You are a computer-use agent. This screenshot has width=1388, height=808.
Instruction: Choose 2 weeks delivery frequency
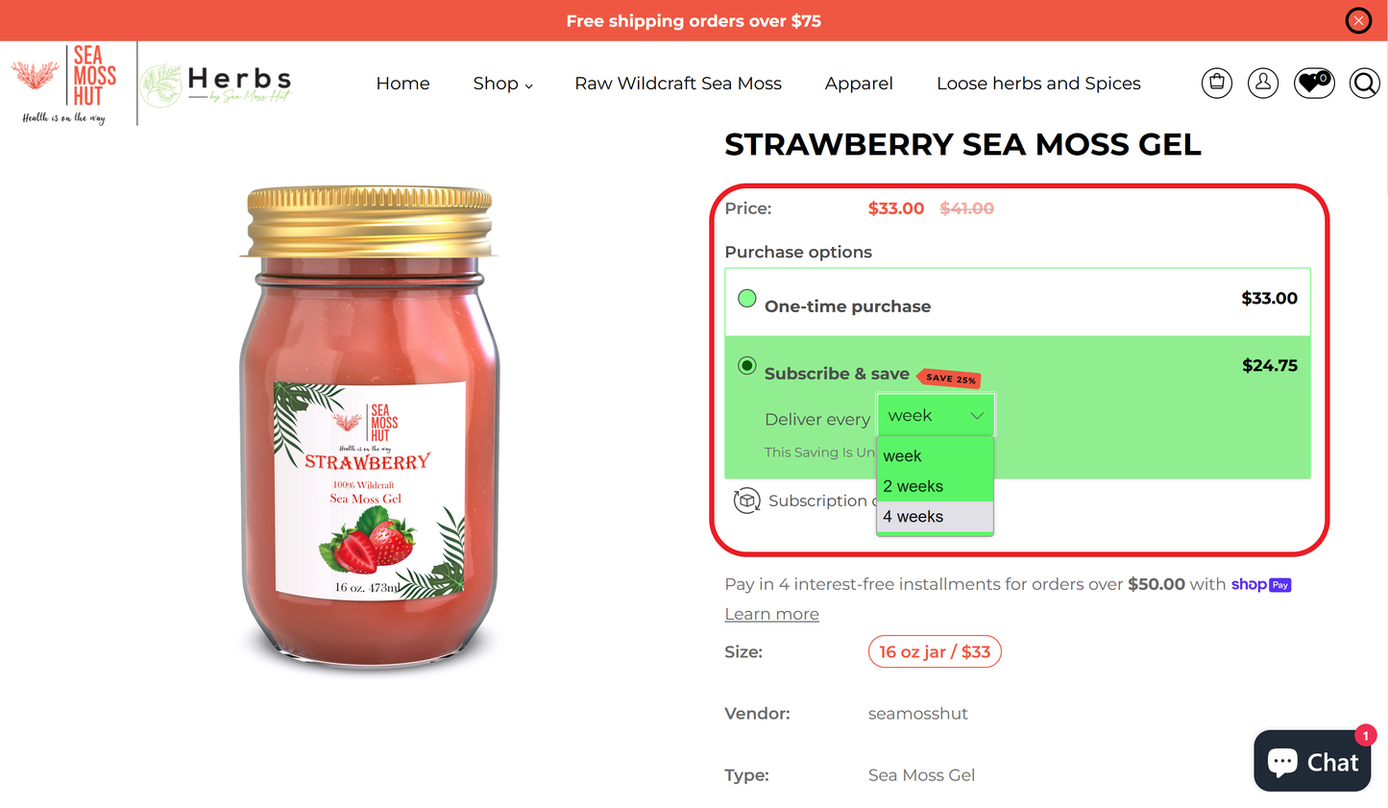click(913, 486)
